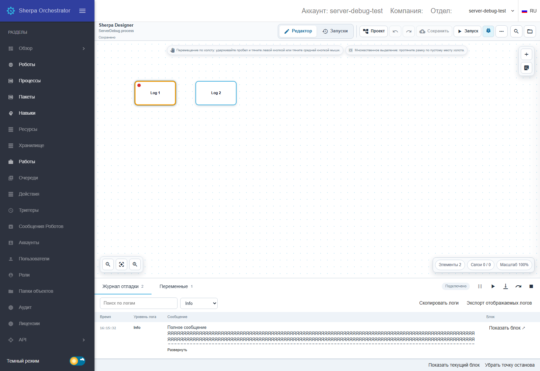The width and height of the screenshot is (540, 371).
Task: Add a note with the sticky note icon
Action: click(x=526, y=68)
